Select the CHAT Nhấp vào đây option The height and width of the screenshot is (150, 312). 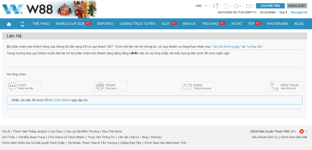(24, 86)
